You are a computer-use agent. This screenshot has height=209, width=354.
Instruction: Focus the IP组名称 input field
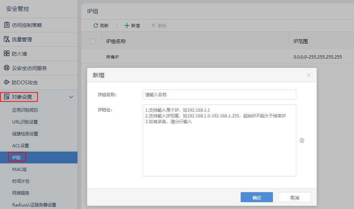[x=219, y=94]
